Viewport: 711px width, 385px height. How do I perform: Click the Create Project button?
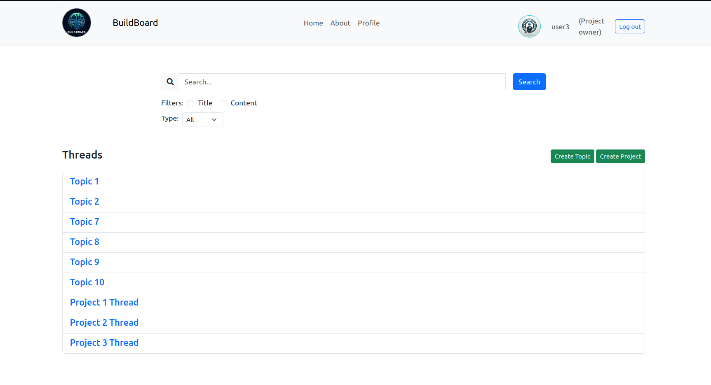click(620, 156)
